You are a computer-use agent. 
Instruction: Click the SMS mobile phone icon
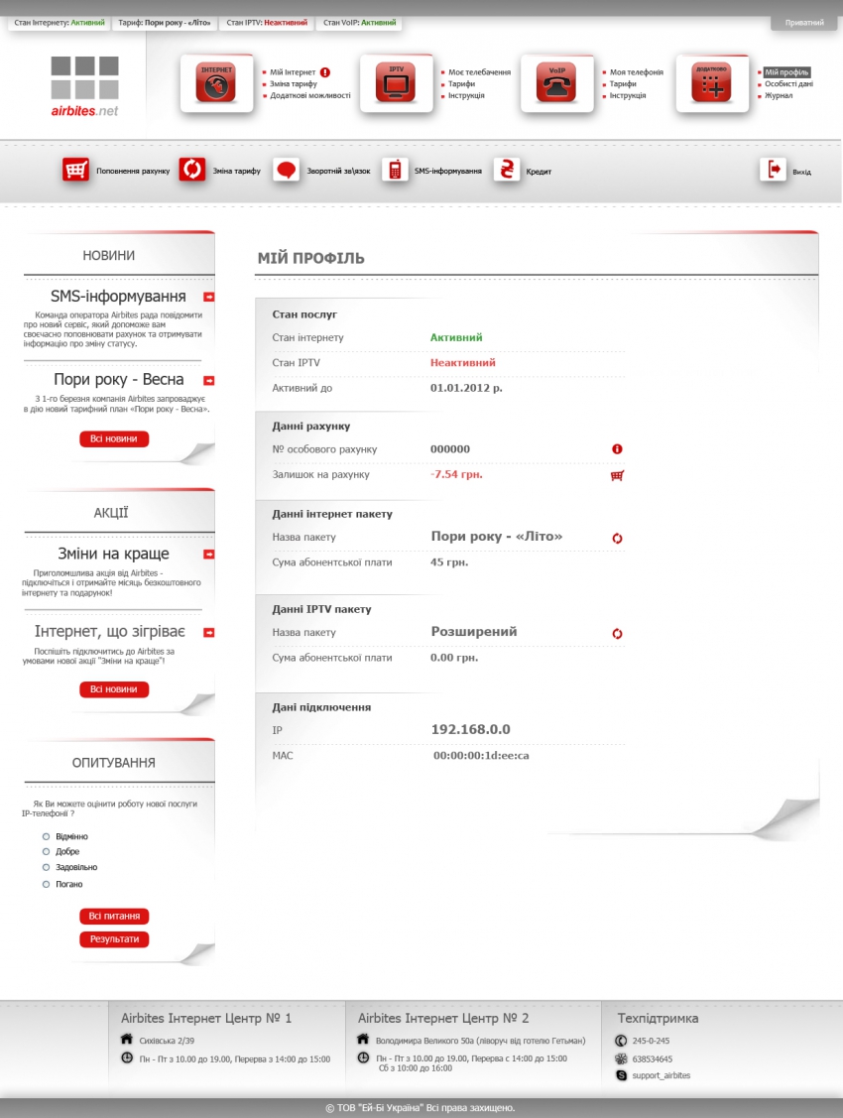pos(396,171)
